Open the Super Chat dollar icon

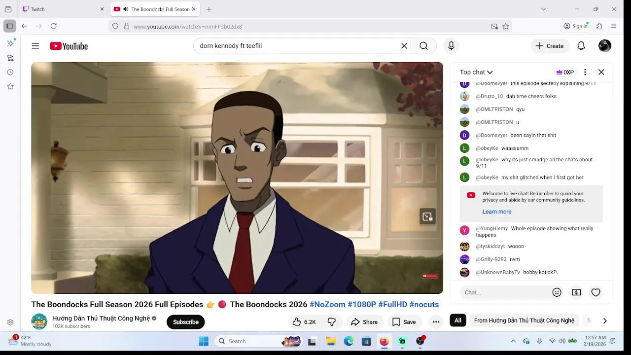click(x=576, y=292)
